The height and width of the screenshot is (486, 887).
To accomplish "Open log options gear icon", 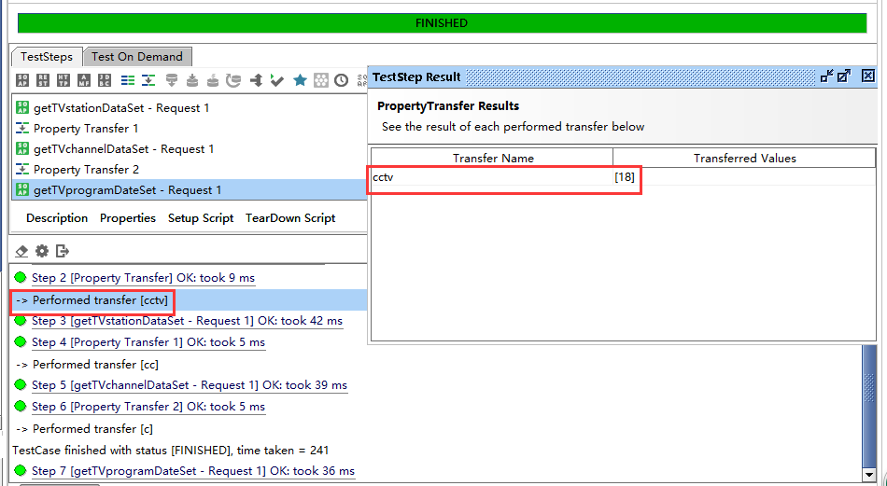I will coord(42,251).
